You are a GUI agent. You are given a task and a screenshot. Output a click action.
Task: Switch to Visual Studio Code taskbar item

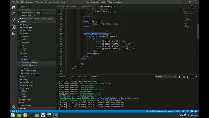(x=55, y=115)
